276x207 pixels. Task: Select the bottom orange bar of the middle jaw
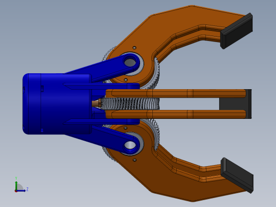click(x=176, y=114)
